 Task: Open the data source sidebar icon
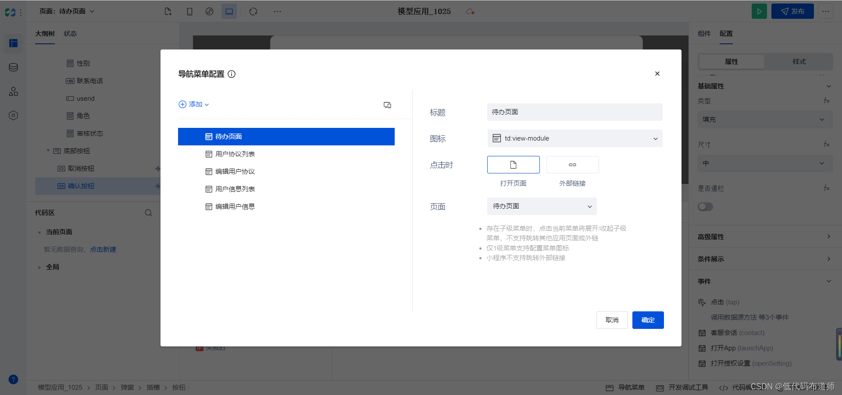13,67
